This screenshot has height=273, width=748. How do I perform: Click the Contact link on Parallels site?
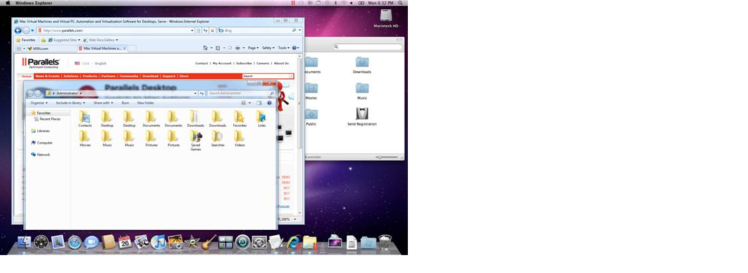(201, 63)
